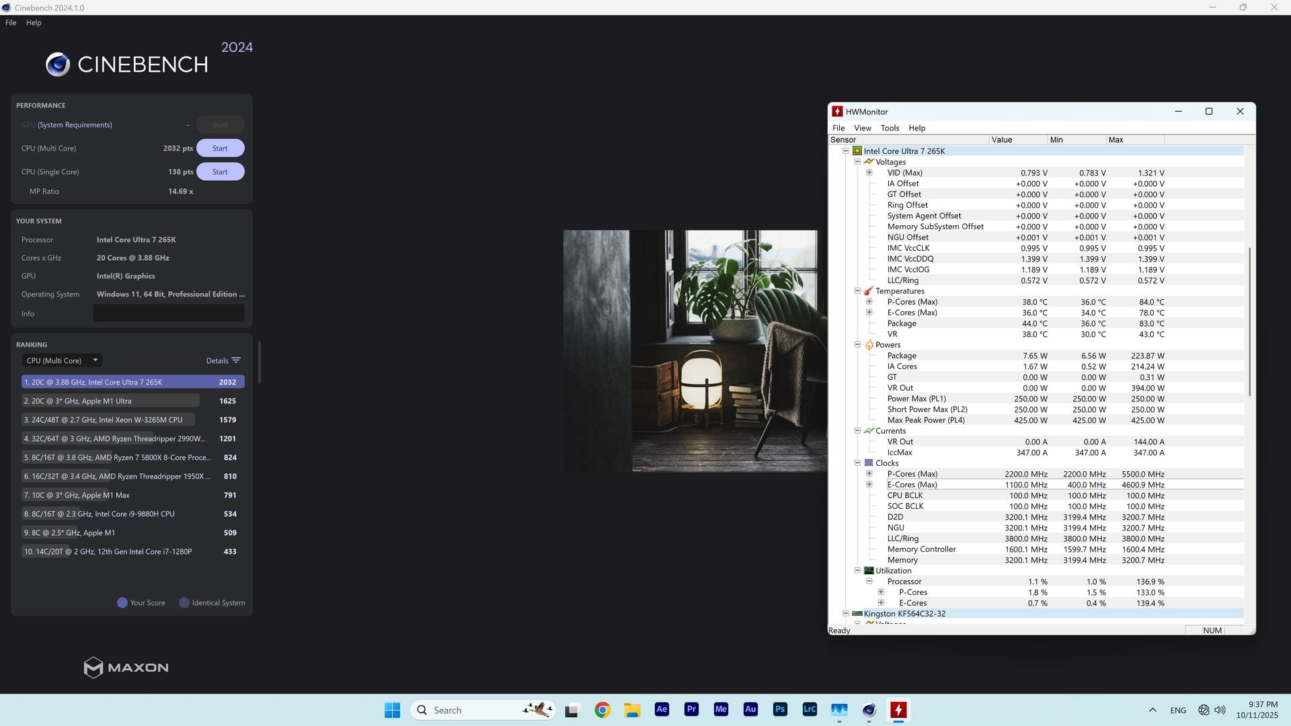Open Adobe After Effects from taskbar
This screenshot has height=726, width=1291.
click(662, 709)
